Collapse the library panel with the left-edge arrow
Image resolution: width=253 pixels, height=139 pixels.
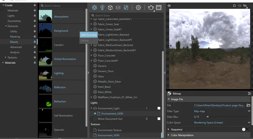[x=88, y=72]
